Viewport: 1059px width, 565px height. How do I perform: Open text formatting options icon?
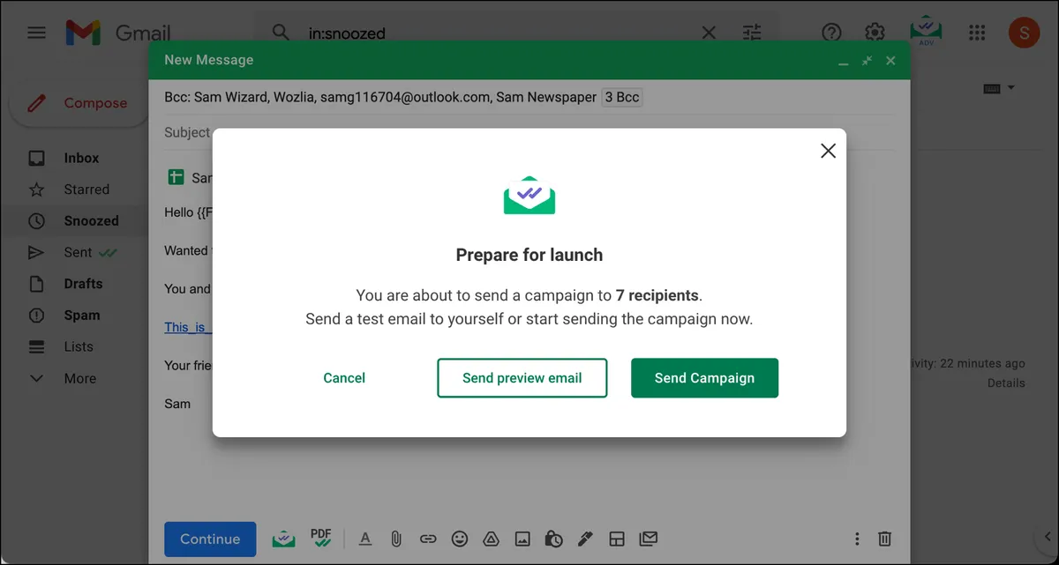(x=365, y=538)
